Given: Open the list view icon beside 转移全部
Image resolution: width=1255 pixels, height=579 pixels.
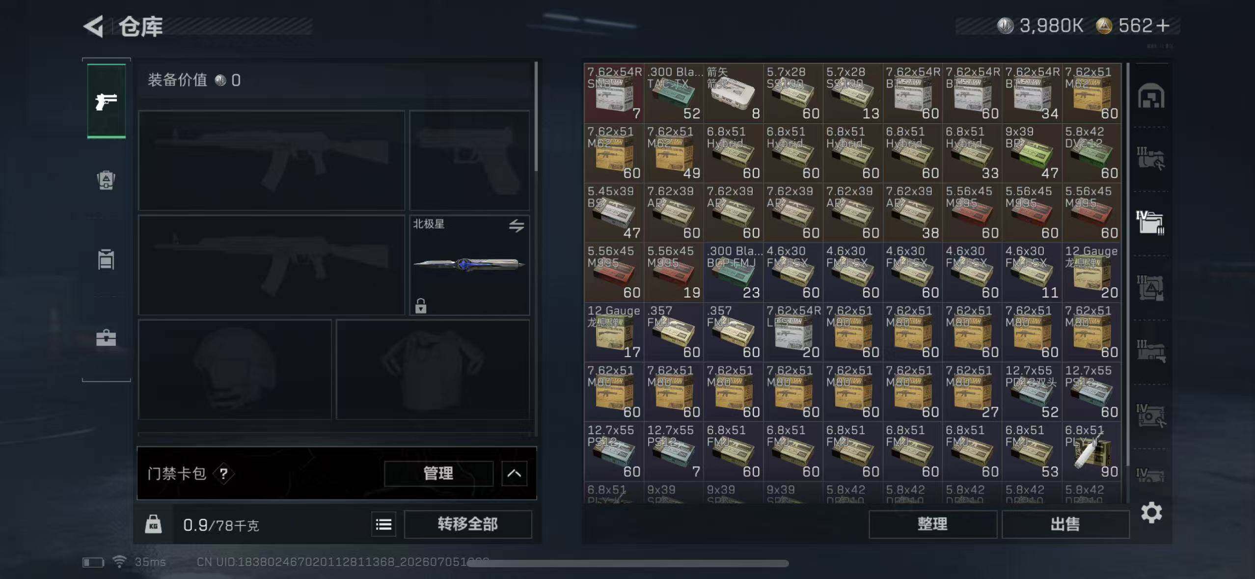Looking at the screenshot, I should [383, 524].
